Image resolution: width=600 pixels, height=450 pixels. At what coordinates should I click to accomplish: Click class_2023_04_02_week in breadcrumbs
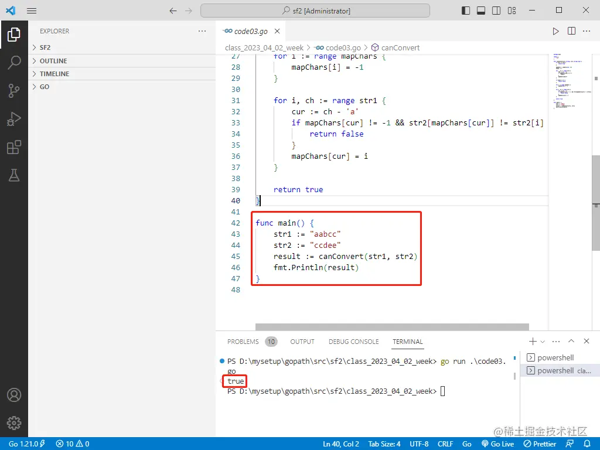(x=264, y=47)
